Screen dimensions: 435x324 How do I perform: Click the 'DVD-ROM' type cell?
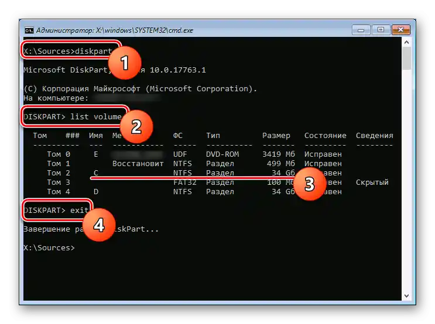pyautogui.click(x=222, y=154)
